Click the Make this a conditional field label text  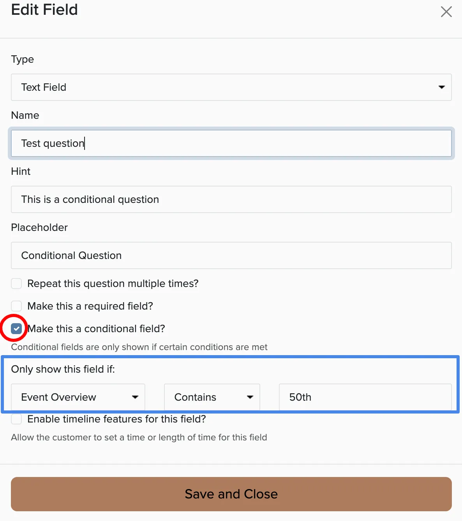(x=96, y=329)
